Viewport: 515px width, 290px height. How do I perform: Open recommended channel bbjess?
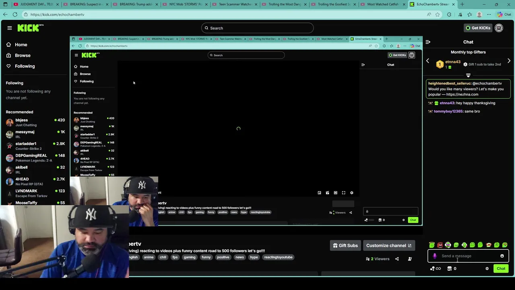(x=35, y=122)
